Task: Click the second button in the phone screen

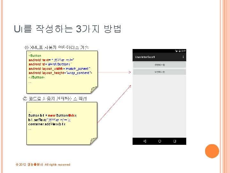Action: [159, 72]
